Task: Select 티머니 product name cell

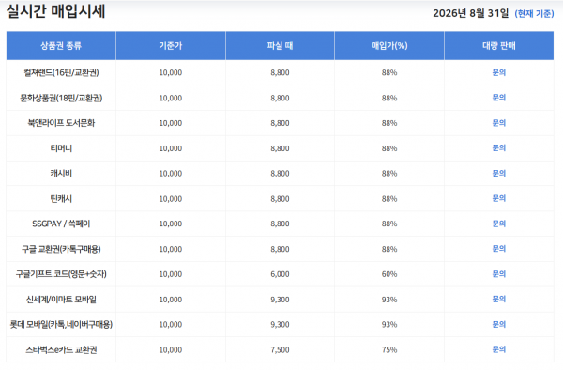Action: [61, 148]
